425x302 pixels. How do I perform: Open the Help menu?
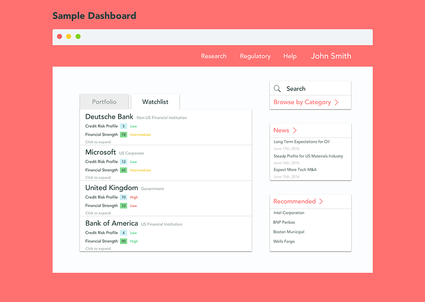(x=290, y=56)
